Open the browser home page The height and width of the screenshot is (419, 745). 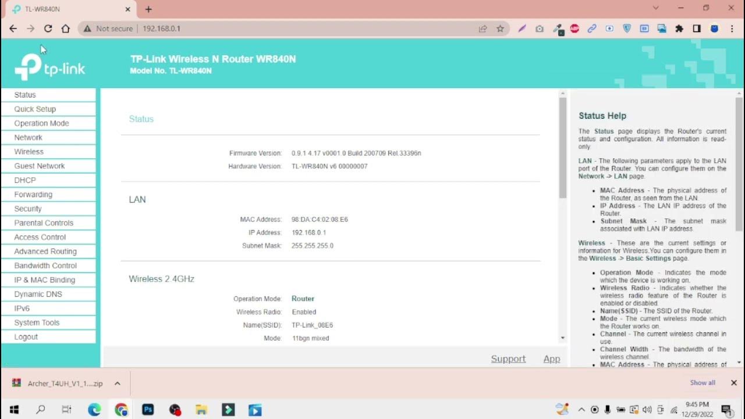pyautogui.click(x=65, y=29)
